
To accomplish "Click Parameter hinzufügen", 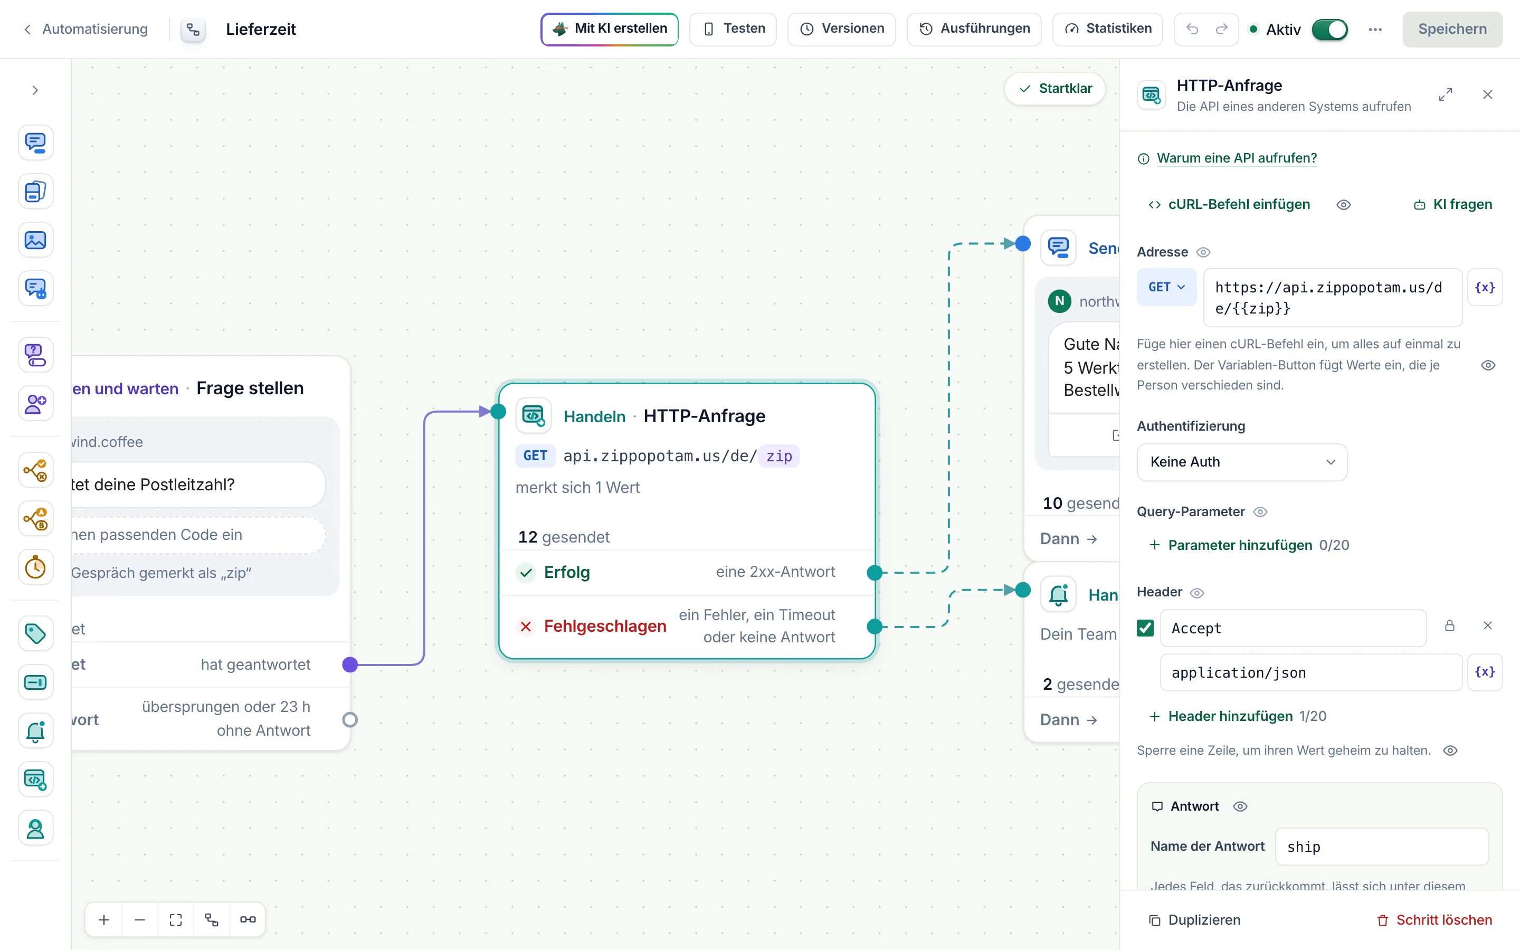I will [x=1230, y=545].
